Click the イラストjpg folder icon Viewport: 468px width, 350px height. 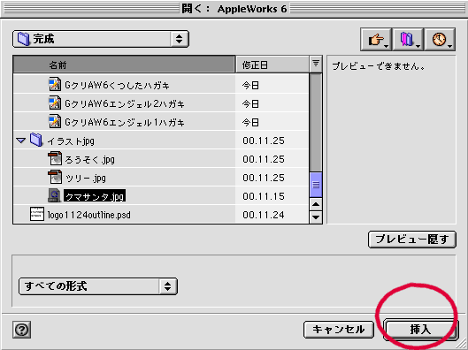coord(36,140)
